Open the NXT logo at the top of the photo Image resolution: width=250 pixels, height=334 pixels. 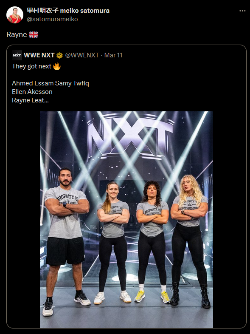(x=130, y=136)
